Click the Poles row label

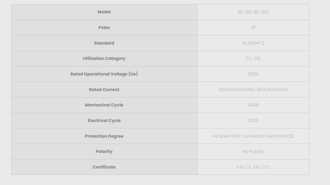pos(104,28)
